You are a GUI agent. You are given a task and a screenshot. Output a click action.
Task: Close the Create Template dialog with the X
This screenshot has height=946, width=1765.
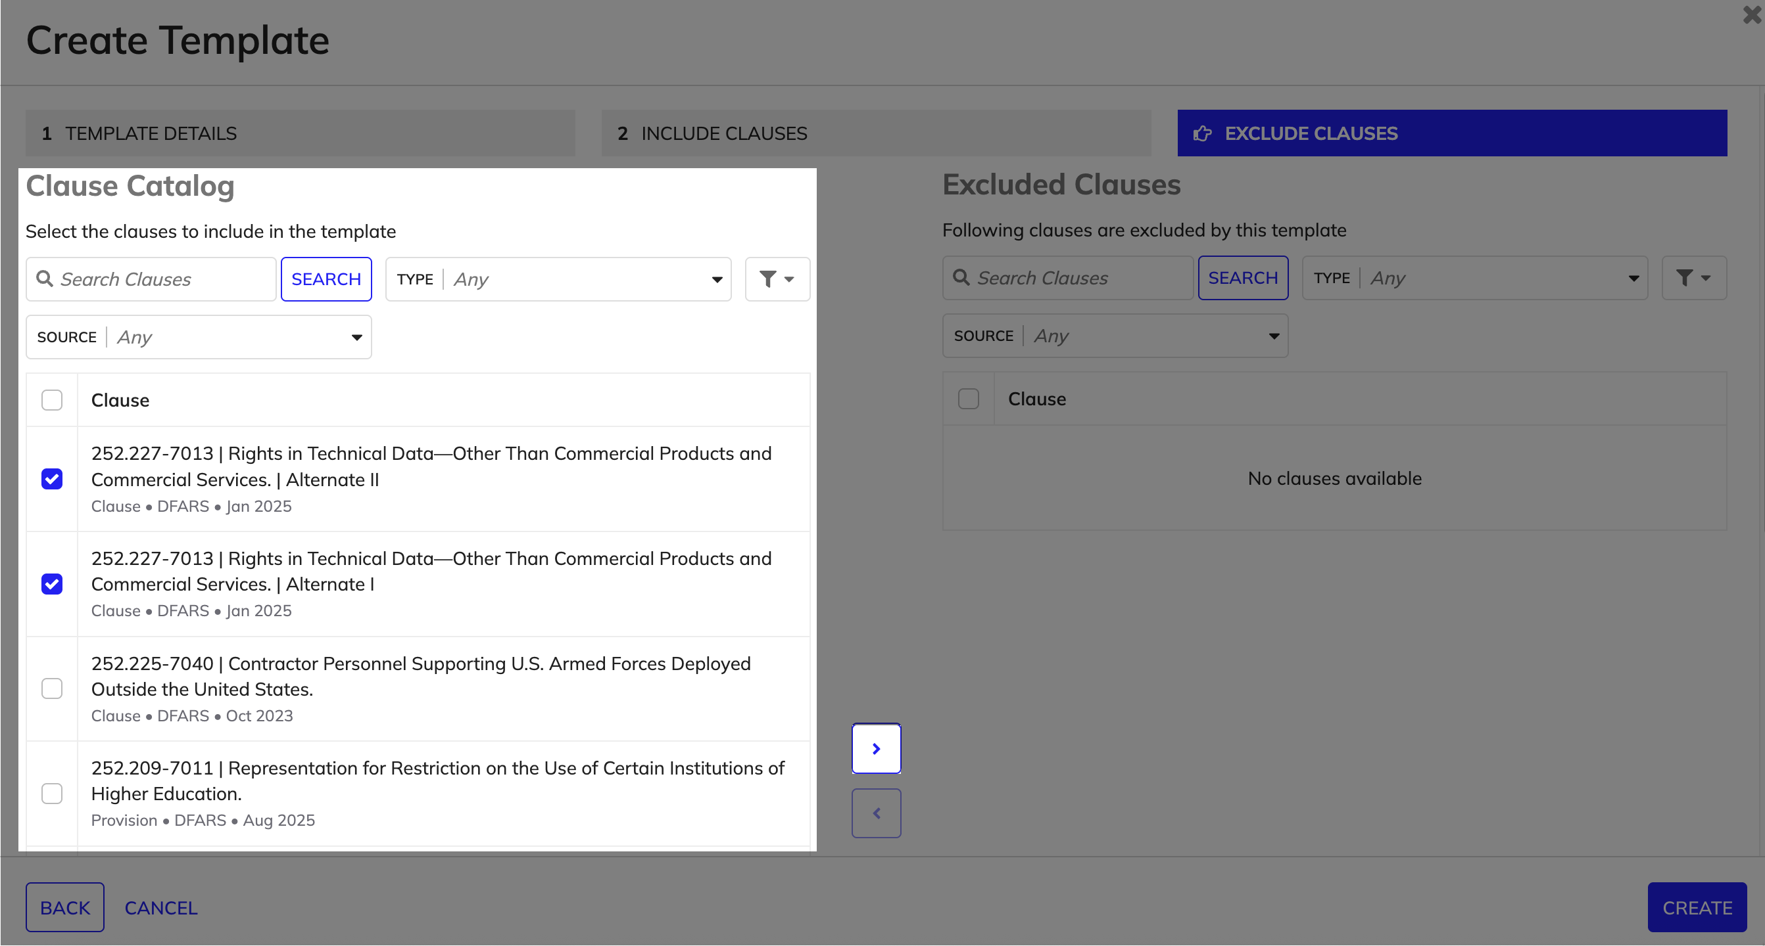click(x=1751, y=14)
